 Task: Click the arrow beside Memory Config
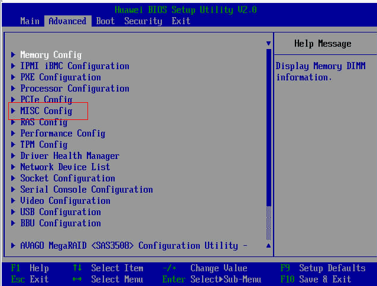pos(13,54)
